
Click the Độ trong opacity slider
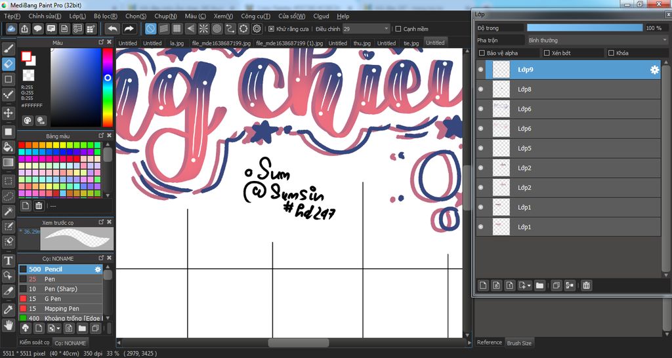pyautogui.click(x=585, y=28)
